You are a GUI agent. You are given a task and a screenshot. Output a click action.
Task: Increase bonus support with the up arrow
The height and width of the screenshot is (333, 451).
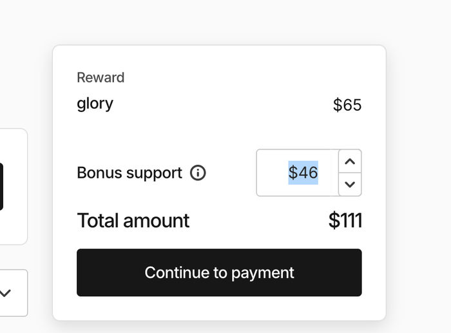[350, 161]
